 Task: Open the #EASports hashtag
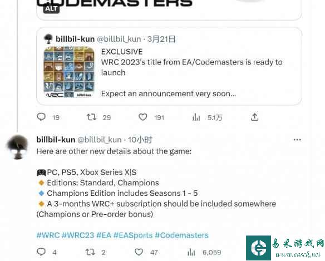tap(133, 235)
